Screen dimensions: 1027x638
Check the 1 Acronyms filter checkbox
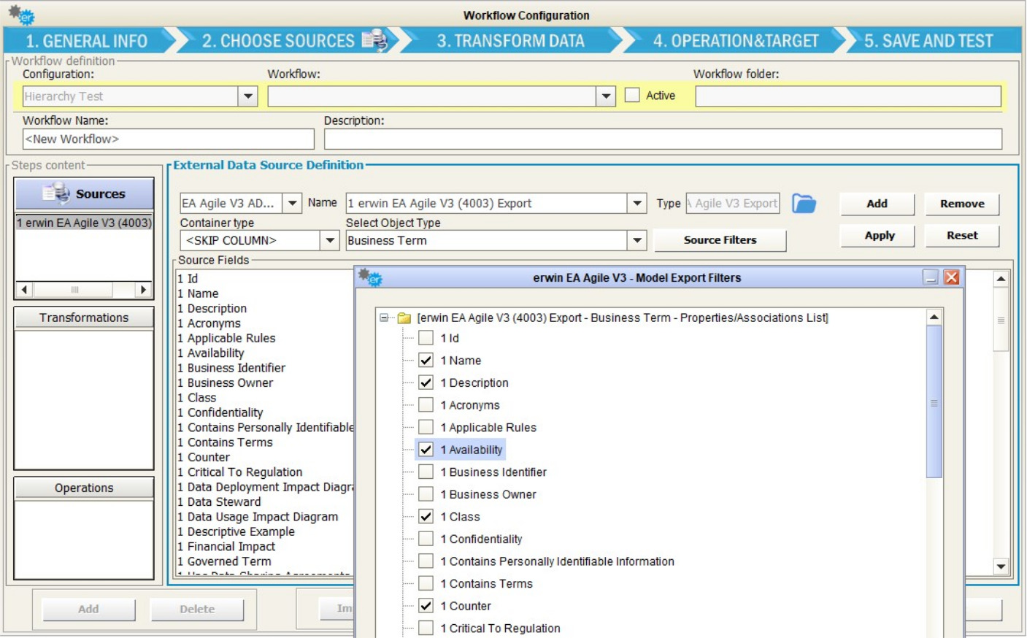426,405
